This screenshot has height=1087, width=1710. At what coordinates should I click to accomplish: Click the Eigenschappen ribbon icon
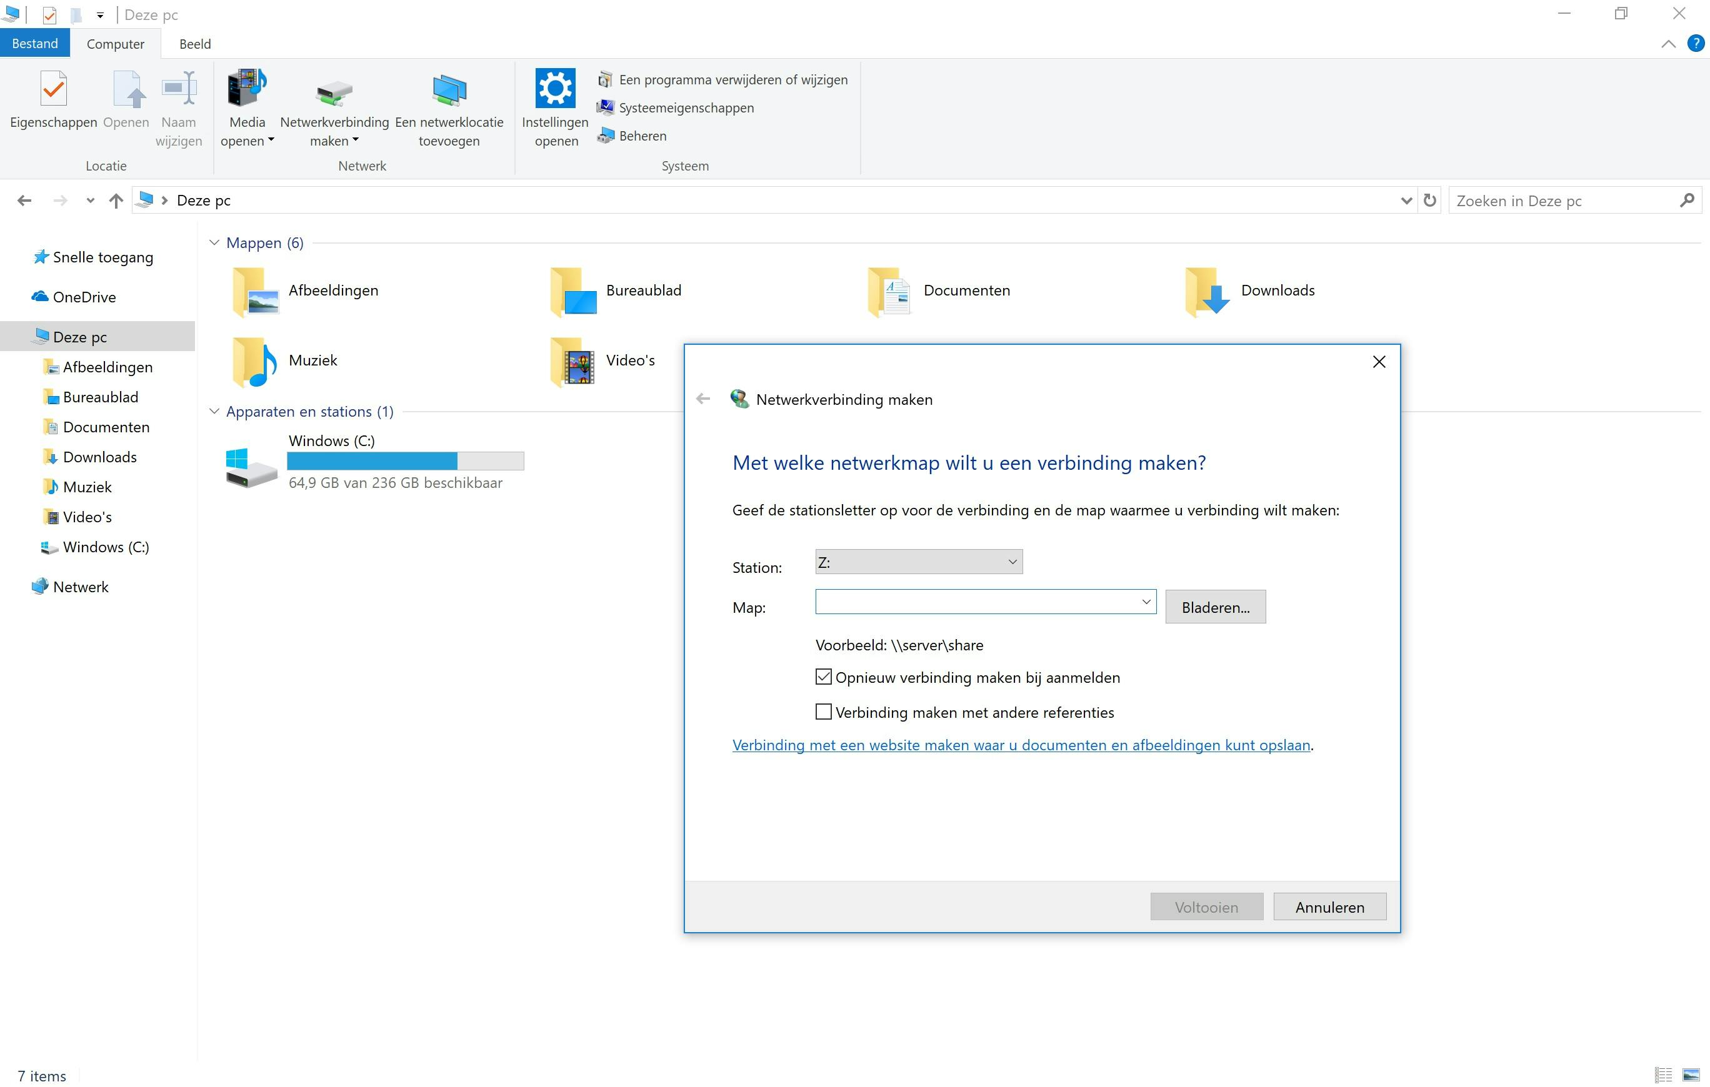(53, 91)
